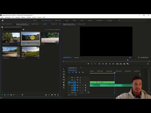This screenshot has height=113, width=151.
Task: Expand project panel tab overflow chevrons
Action: pyautogui.click(x=60, y=24)
